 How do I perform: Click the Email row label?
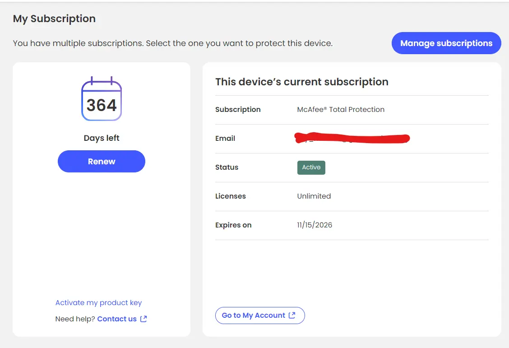pyautogui.click(x=225, y=138)
